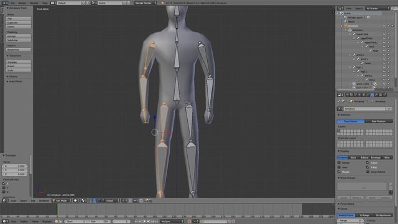Select the translate manipulator icon
Viewport: 398px width, 224px height.
[95, 200]
